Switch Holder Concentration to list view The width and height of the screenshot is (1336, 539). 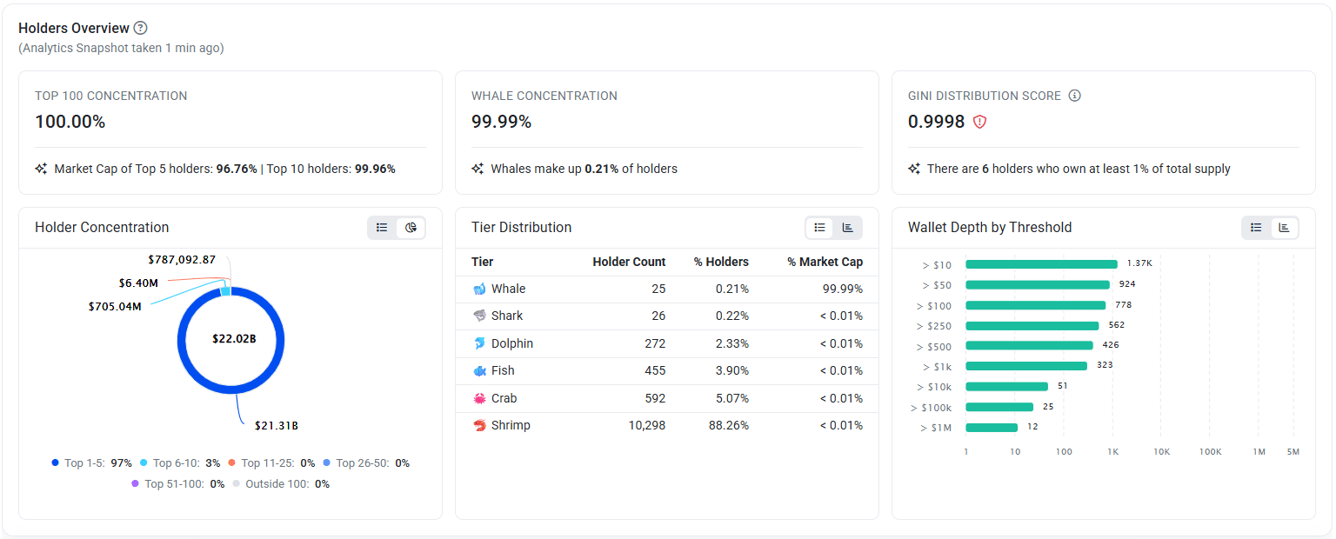coord(382,228)
